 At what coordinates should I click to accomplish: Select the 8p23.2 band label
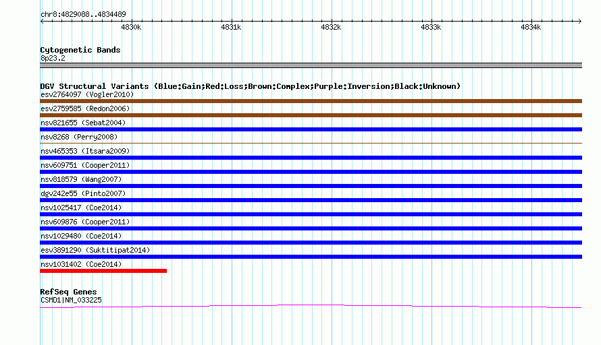point(53,58)
